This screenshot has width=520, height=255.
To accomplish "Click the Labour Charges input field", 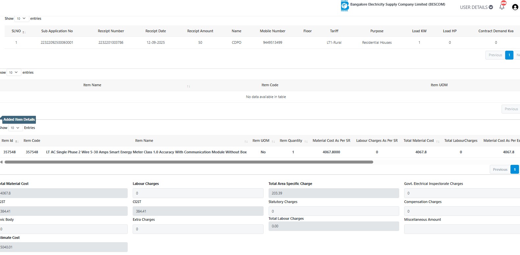I will coord(198,193).
